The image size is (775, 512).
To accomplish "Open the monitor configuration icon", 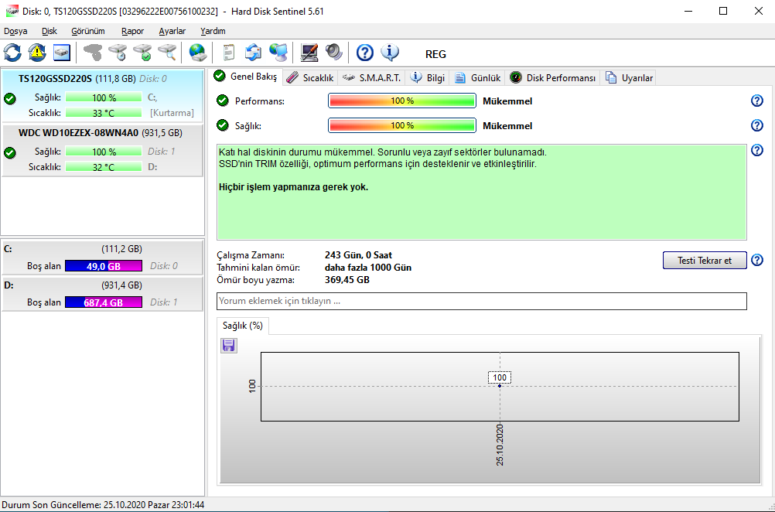I will coord(309,53).
